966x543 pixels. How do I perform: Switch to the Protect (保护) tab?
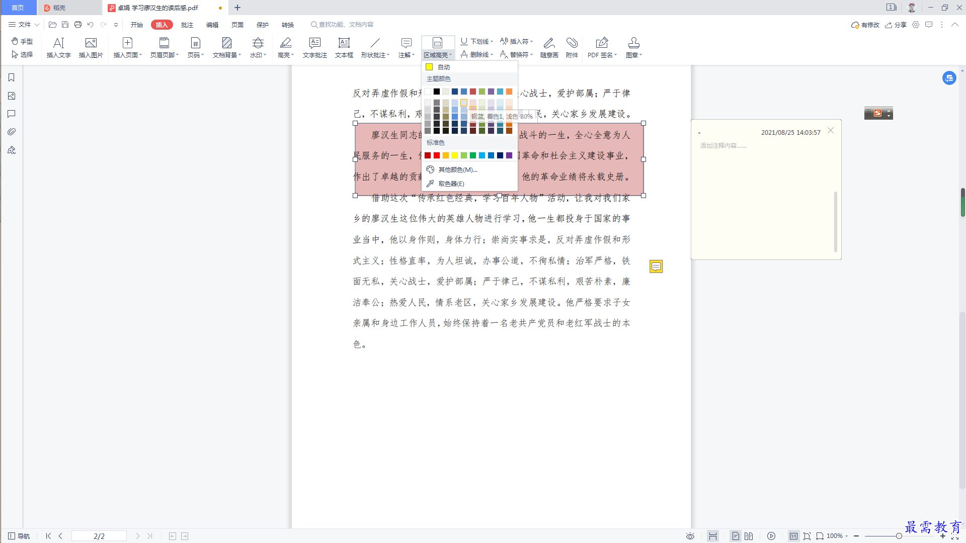point(262,25)
